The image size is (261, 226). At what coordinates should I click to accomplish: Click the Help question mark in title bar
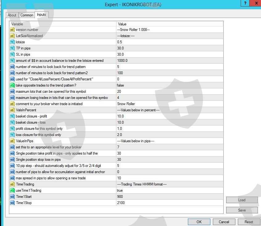pyautogui.click(x=245, y=3)
